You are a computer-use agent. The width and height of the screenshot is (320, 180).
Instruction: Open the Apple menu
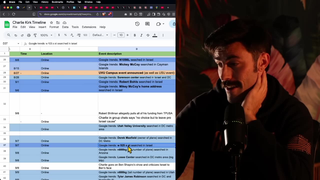click(4, 2)
